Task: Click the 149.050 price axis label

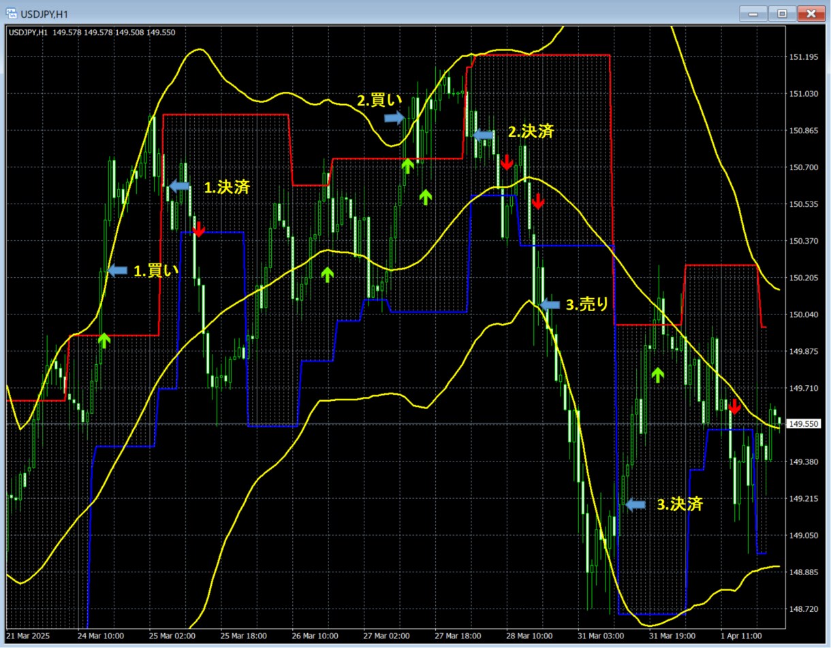Action: pos(803,535)
